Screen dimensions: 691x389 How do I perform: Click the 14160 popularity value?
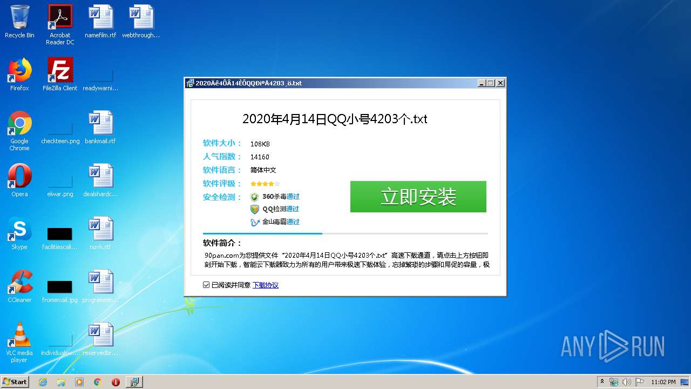(260, 157)
